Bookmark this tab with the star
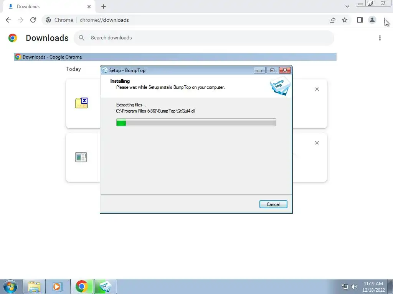Viewport: 393px width, 294px height. coord(345,20)
